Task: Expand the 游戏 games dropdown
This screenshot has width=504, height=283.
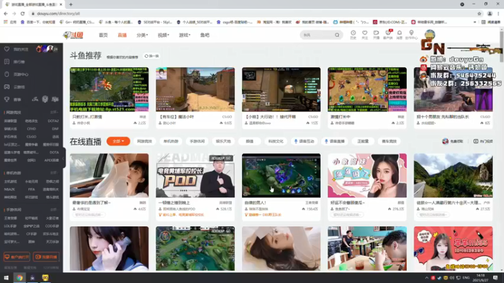Action: [x=185, y=35]
